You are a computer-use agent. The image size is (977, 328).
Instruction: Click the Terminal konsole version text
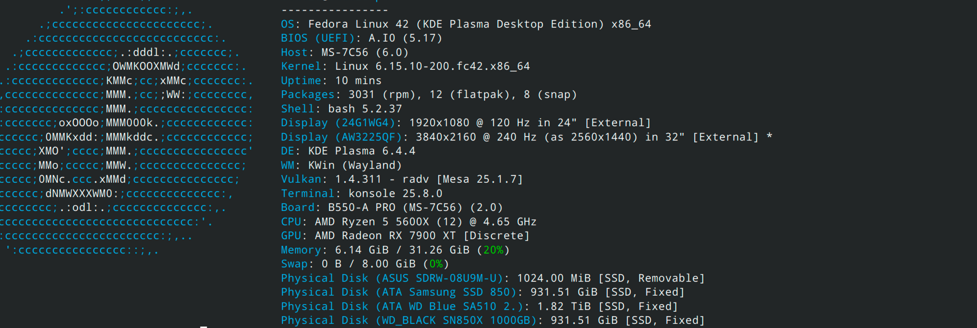(x=395, y=194)
